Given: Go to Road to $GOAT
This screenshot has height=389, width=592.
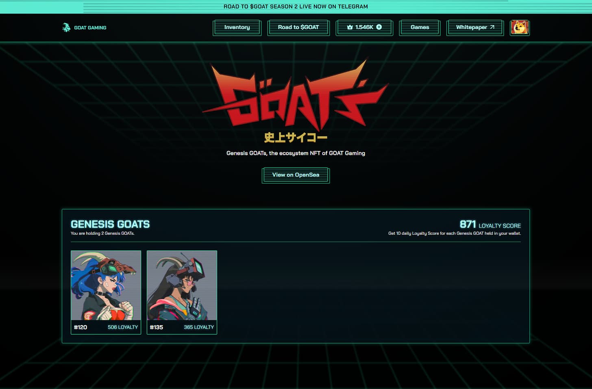Looking at the screenshot, I should point(298,28).
